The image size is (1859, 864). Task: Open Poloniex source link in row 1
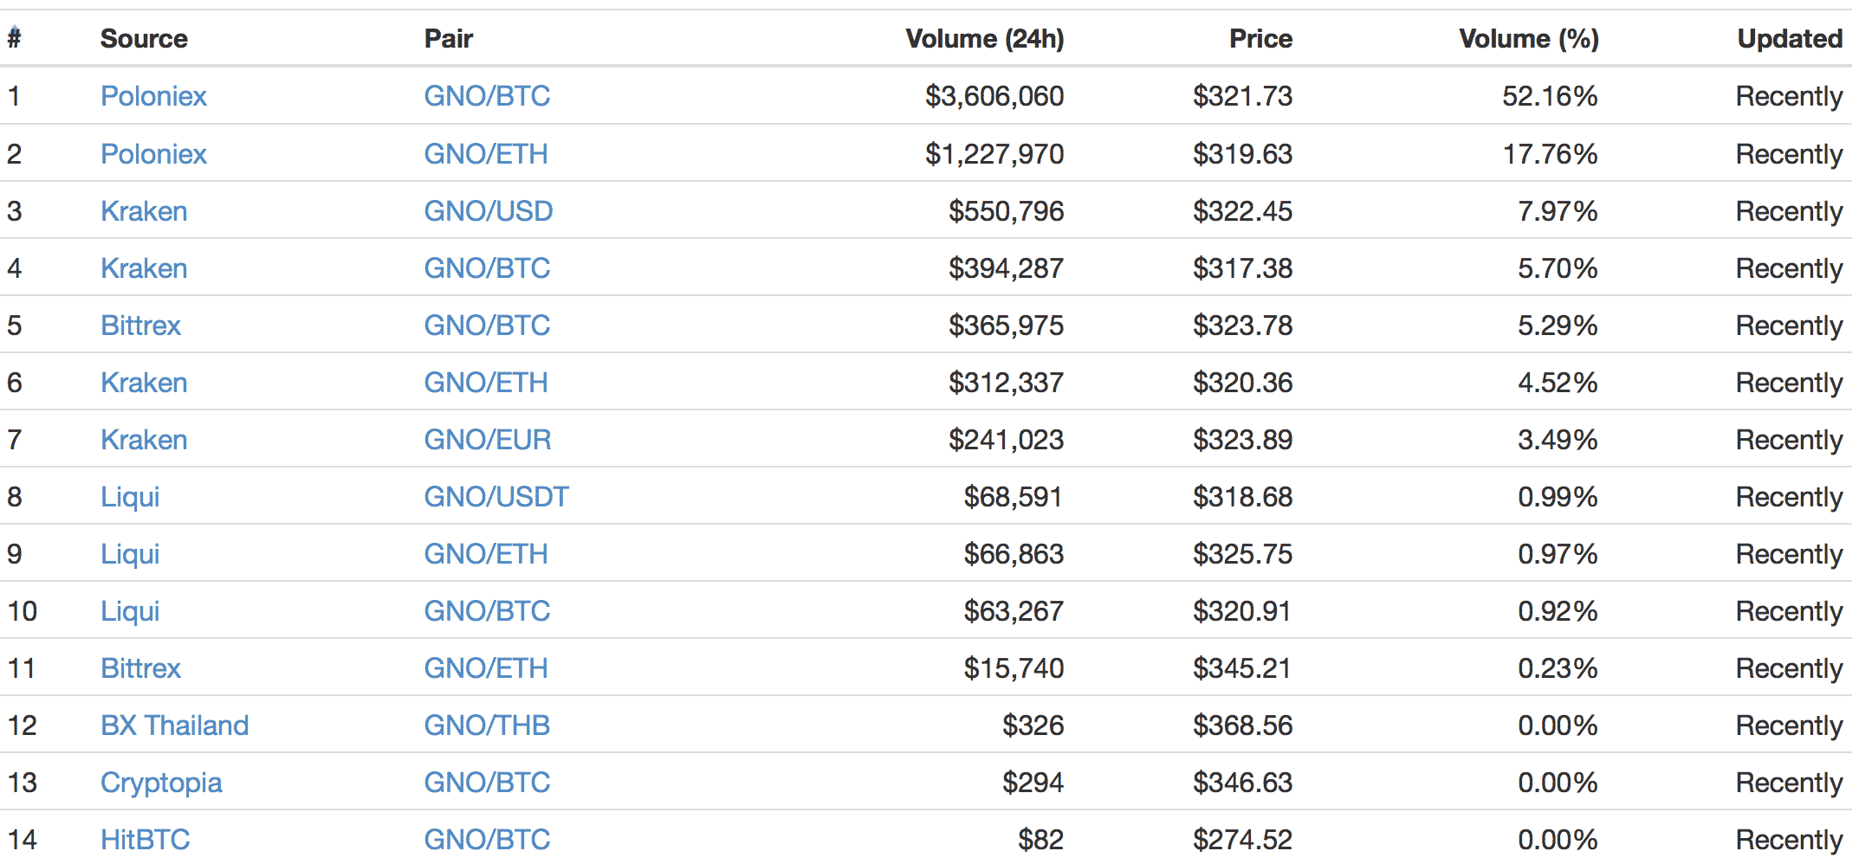click(153, 96)
